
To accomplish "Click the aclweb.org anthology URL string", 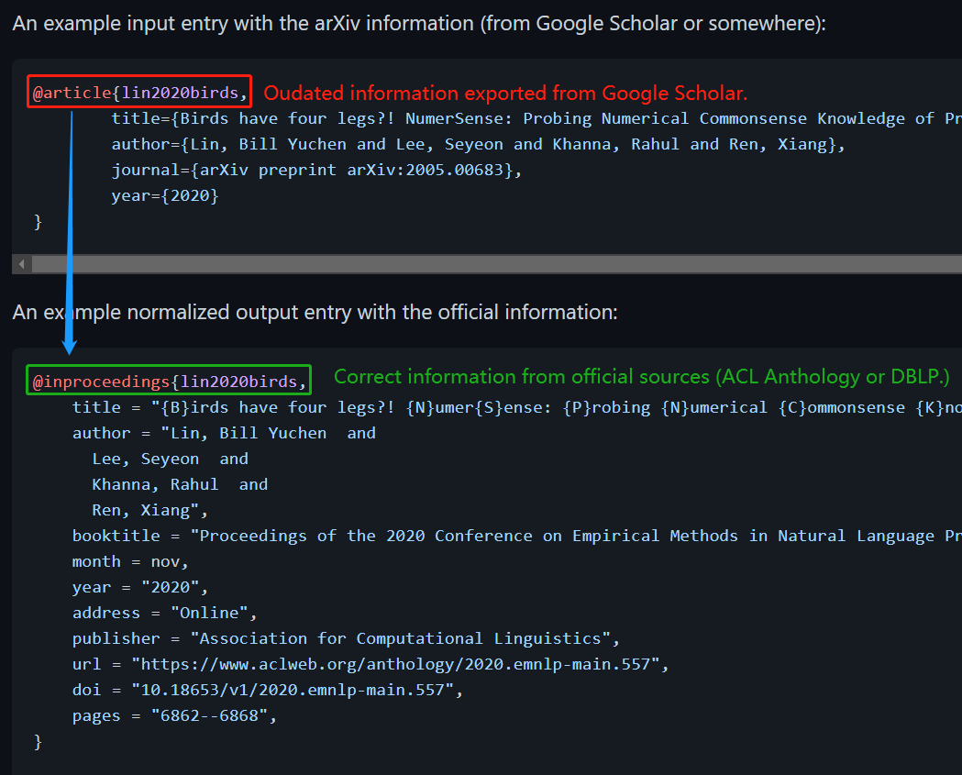I will pyautogui.click(x=400, y=664).
